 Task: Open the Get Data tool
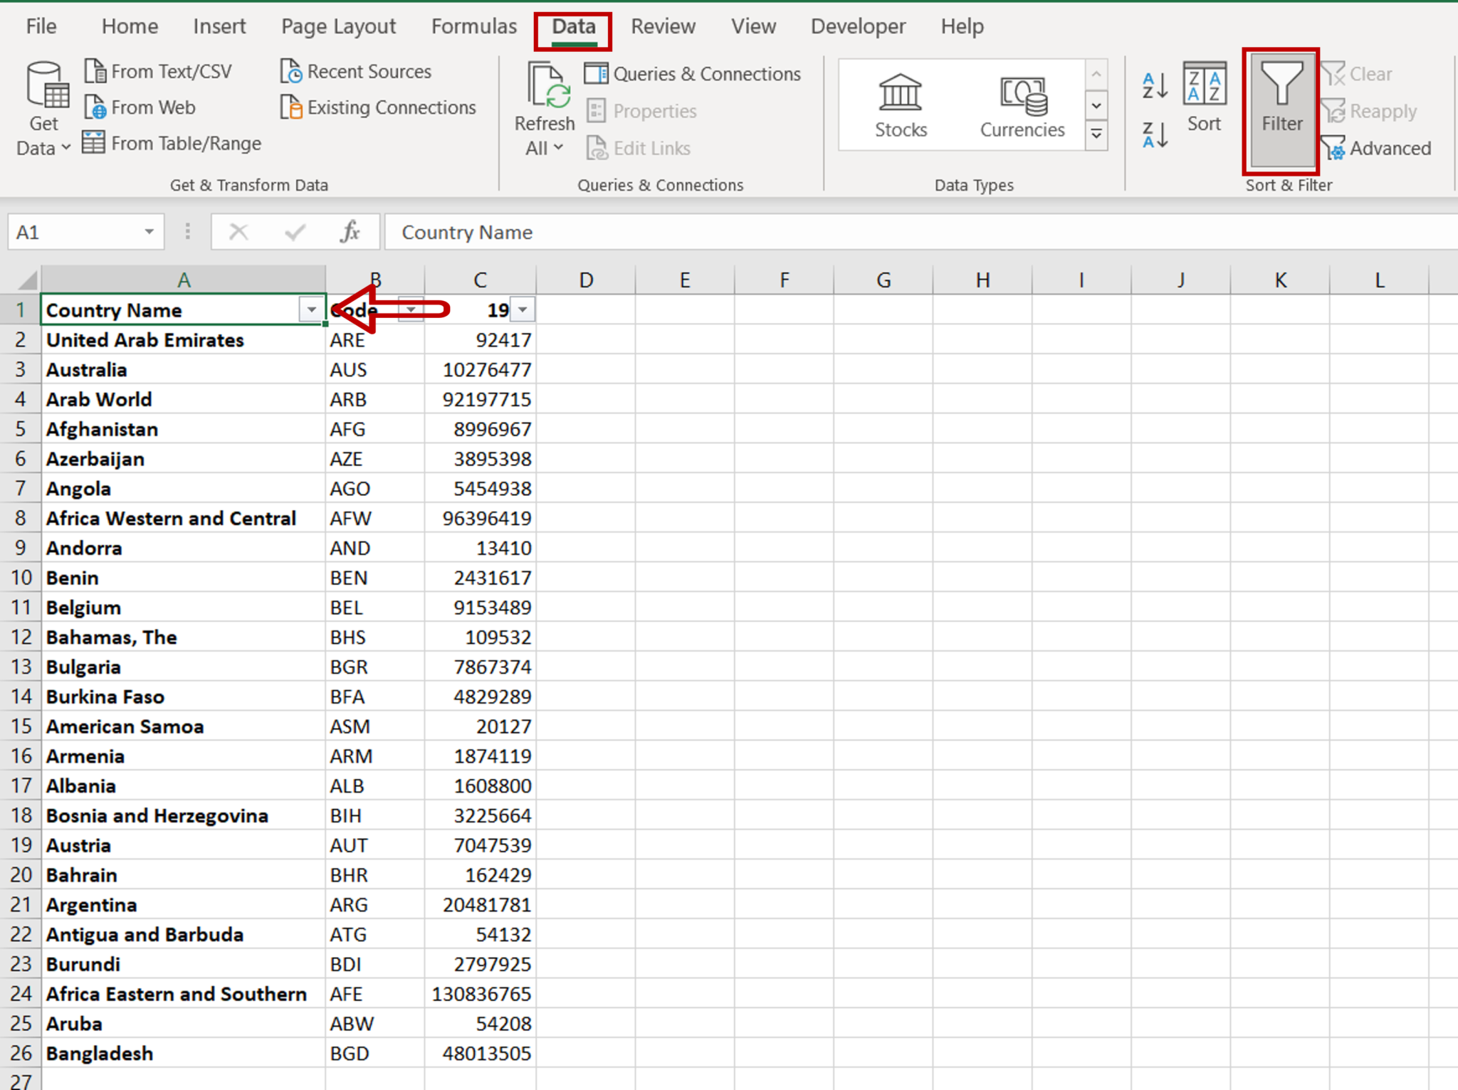(x=44, y=107)
